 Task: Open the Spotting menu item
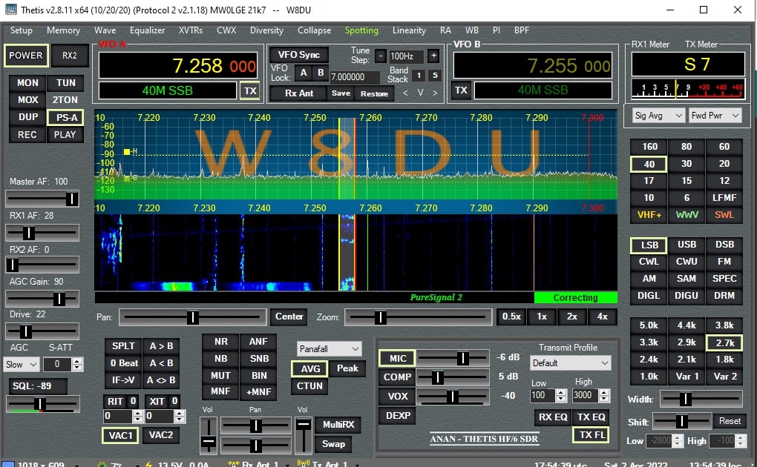(x=361, y=30)
